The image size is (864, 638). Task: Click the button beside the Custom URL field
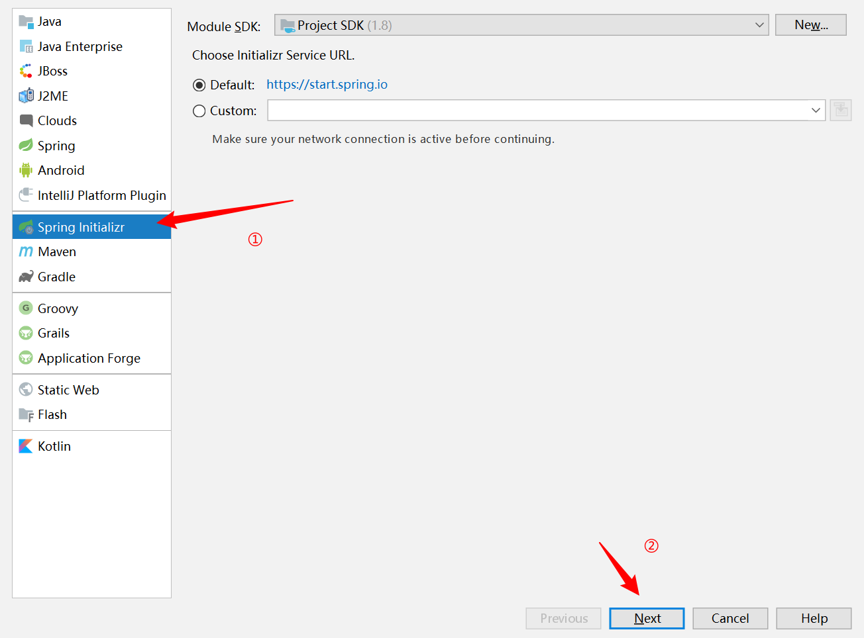841,110
